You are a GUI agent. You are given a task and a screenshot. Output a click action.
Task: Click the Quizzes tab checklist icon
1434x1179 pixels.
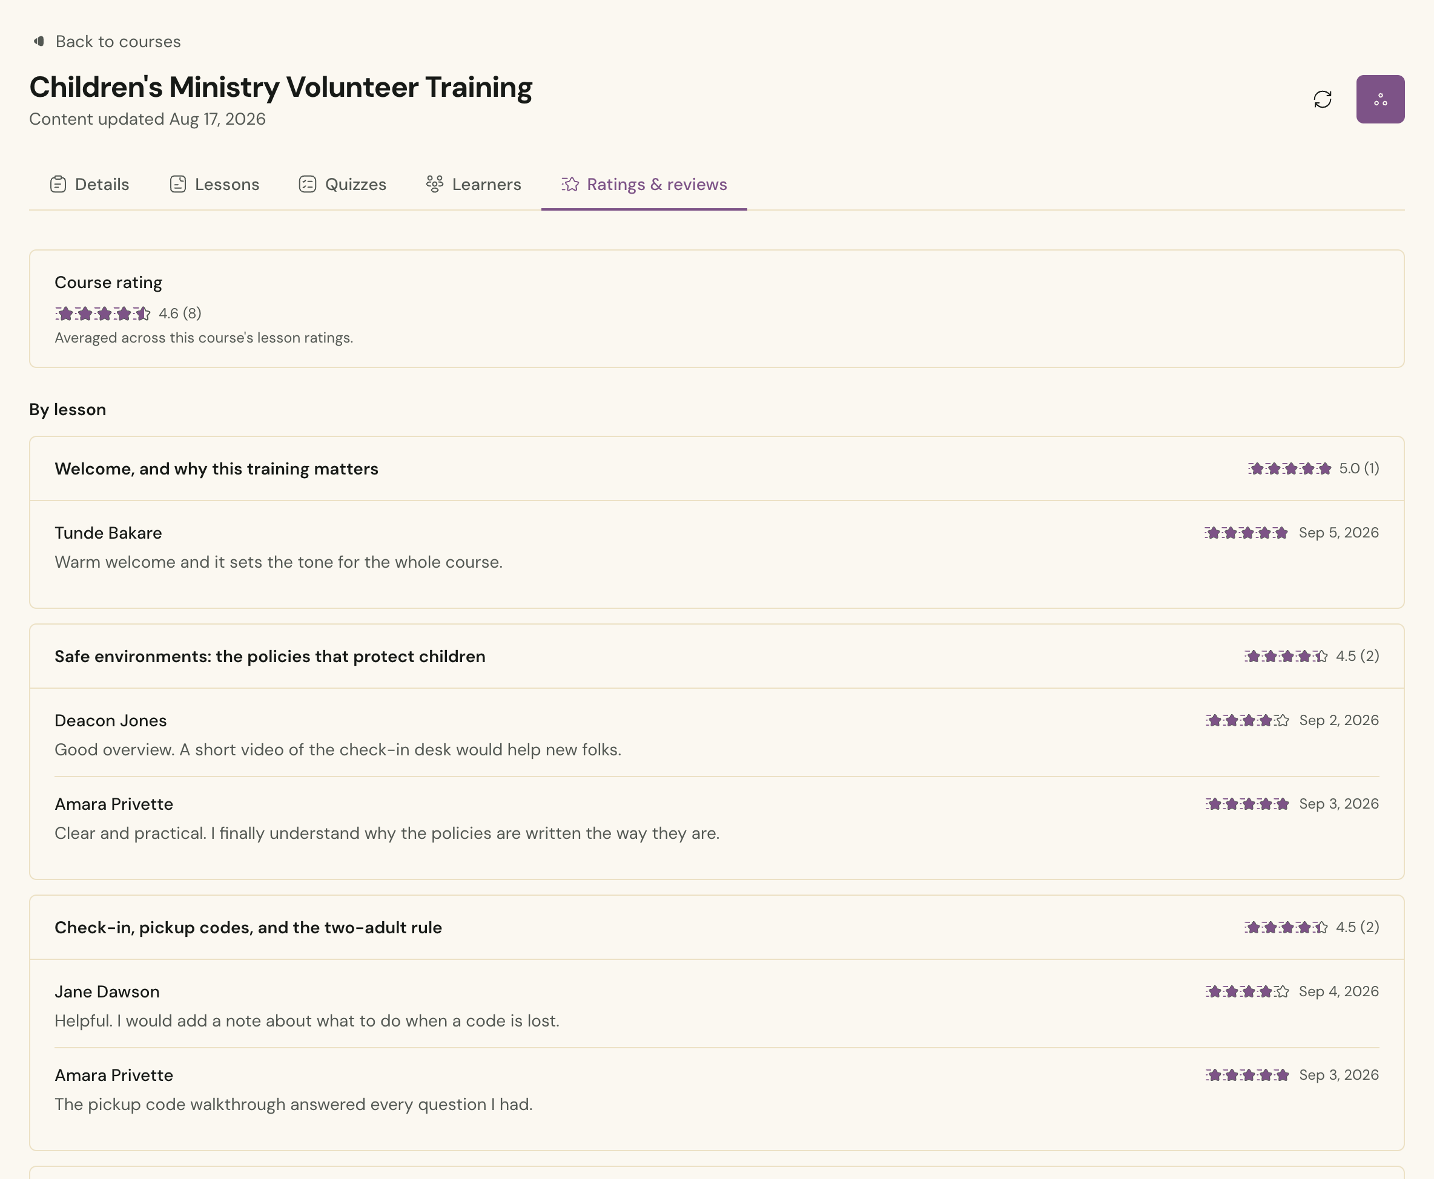[307, 184]
